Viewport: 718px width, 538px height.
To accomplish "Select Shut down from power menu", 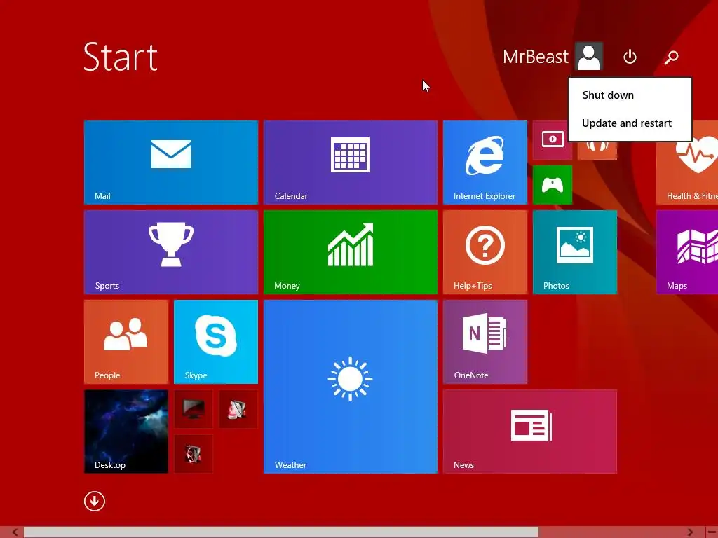I will tap(630, 95).
